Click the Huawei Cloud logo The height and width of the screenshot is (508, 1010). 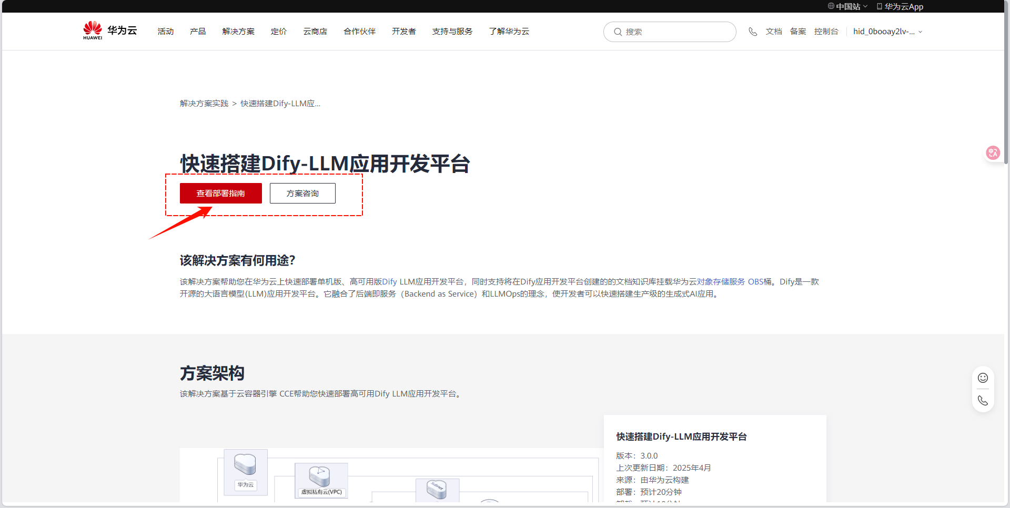pos(110,31)
